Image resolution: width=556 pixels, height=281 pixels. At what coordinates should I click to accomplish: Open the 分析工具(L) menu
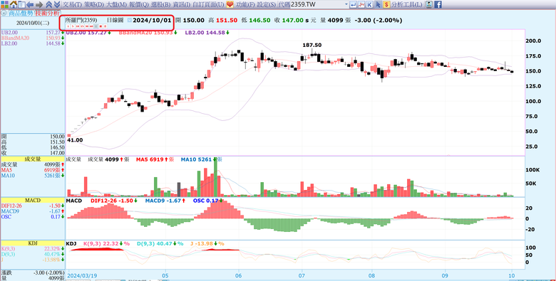(407, 4)
